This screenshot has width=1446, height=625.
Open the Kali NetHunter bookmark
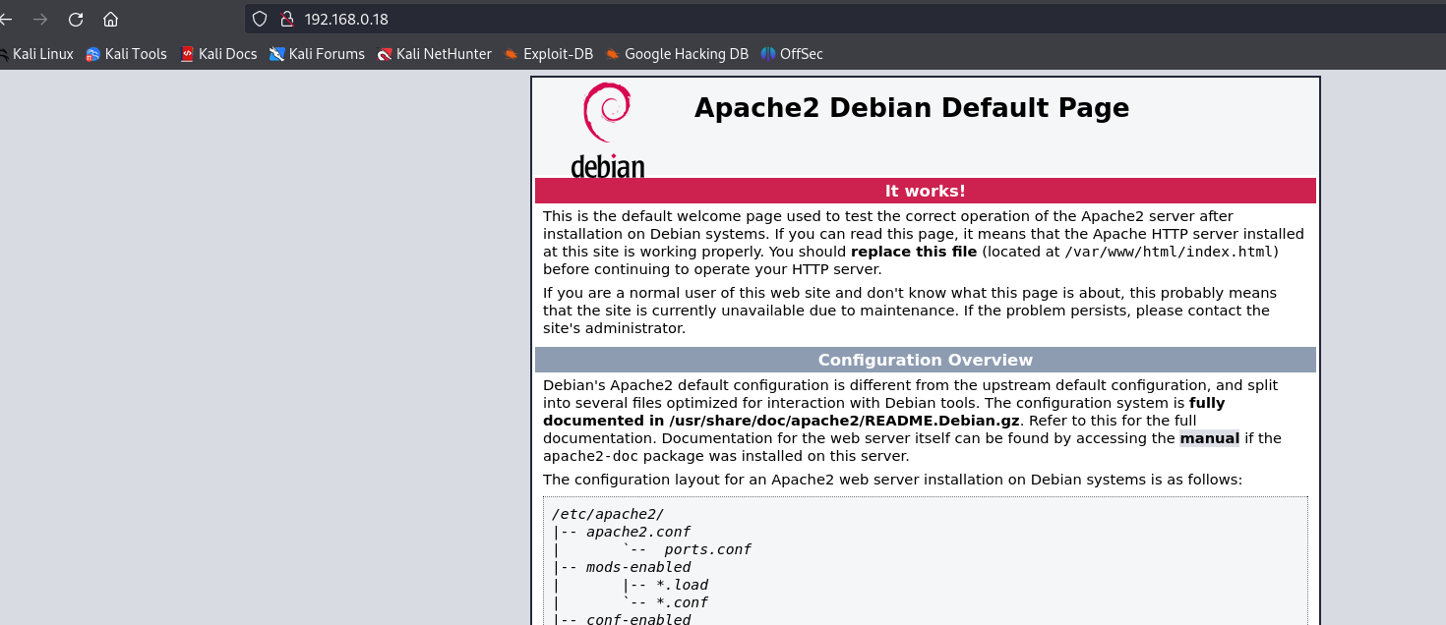click(434, 54)
